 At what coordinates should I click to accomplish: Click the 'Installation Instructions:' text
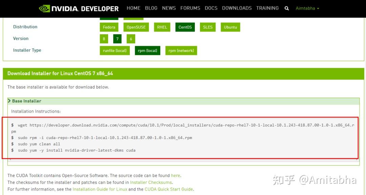click(x=36, y=111)
